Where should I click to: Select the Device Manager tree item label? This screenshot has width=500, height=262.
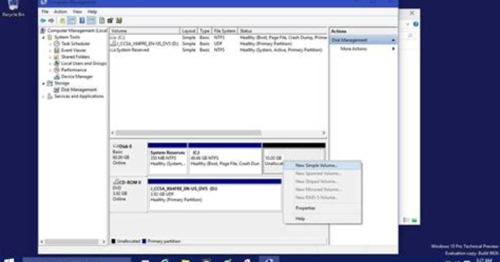click(77, 76)
